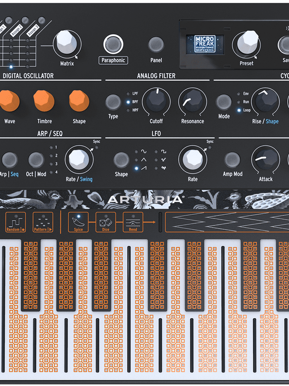Select octave range LED 2

click(51, 155)
